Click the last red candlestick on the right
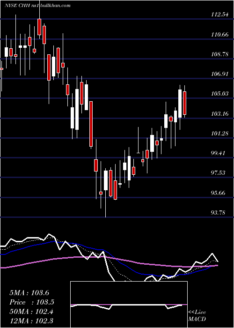 click(x=184, y=103)
